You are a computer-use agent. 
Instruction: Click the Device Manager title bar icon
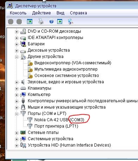[x=10, y=6]
